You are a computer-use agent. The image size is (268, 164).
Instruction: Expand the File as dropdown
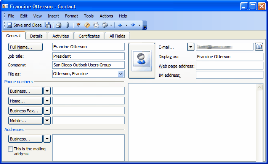121,74
